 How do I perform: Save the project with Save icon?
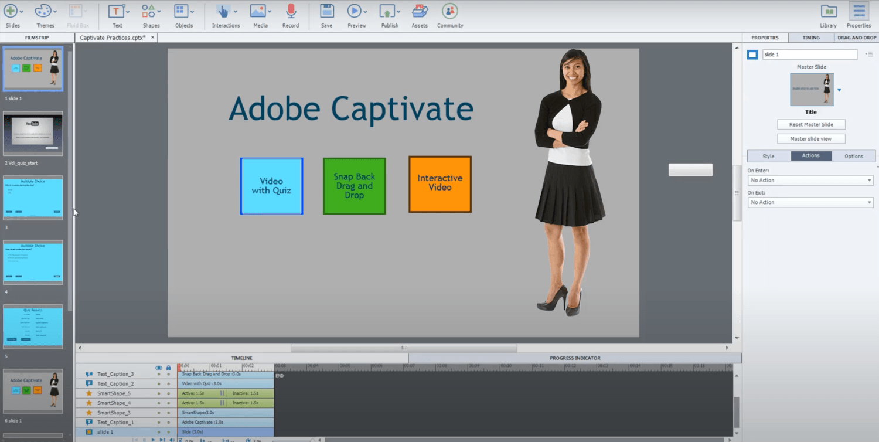coord(327,11)
